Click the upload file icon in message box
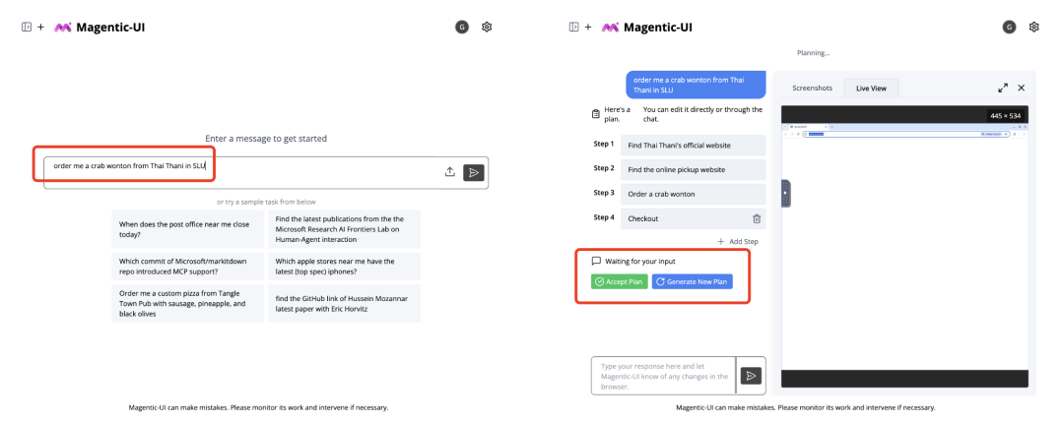 [449, 172]
